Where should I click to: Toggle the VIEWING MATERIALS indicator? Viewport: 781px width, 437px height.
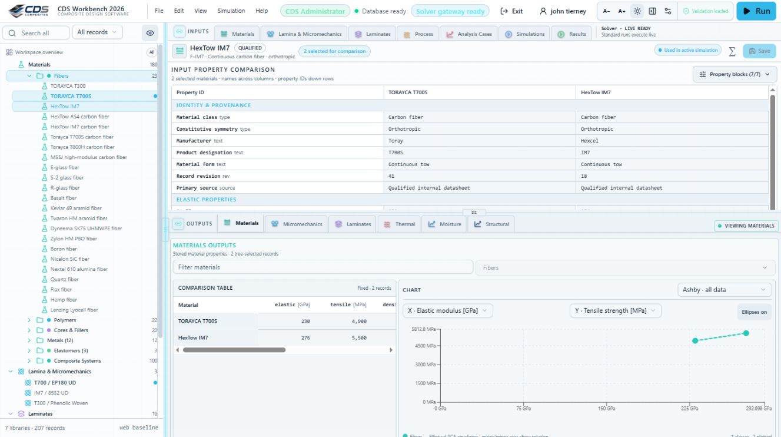point(746,226)
